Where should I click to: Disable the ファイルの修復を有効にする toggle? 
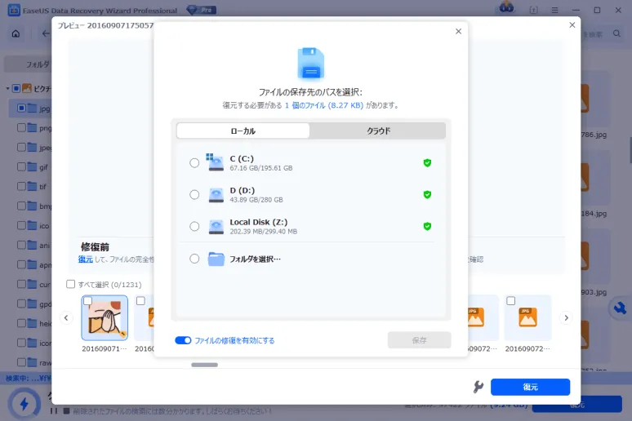(x=183, y=340)
